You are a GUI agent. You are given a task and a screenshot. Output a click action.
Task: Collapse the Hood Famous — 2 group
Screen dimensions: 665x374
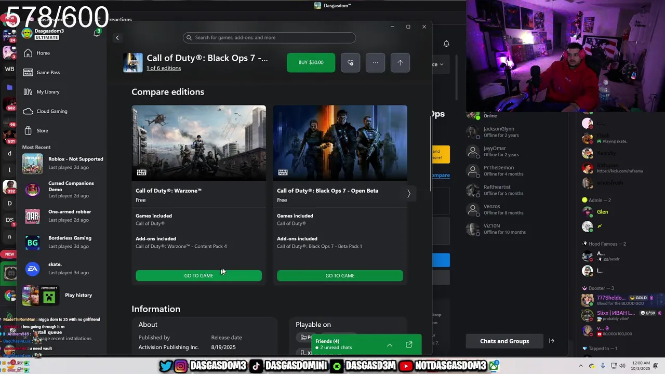pyautogui.click(x=604, y=244)
